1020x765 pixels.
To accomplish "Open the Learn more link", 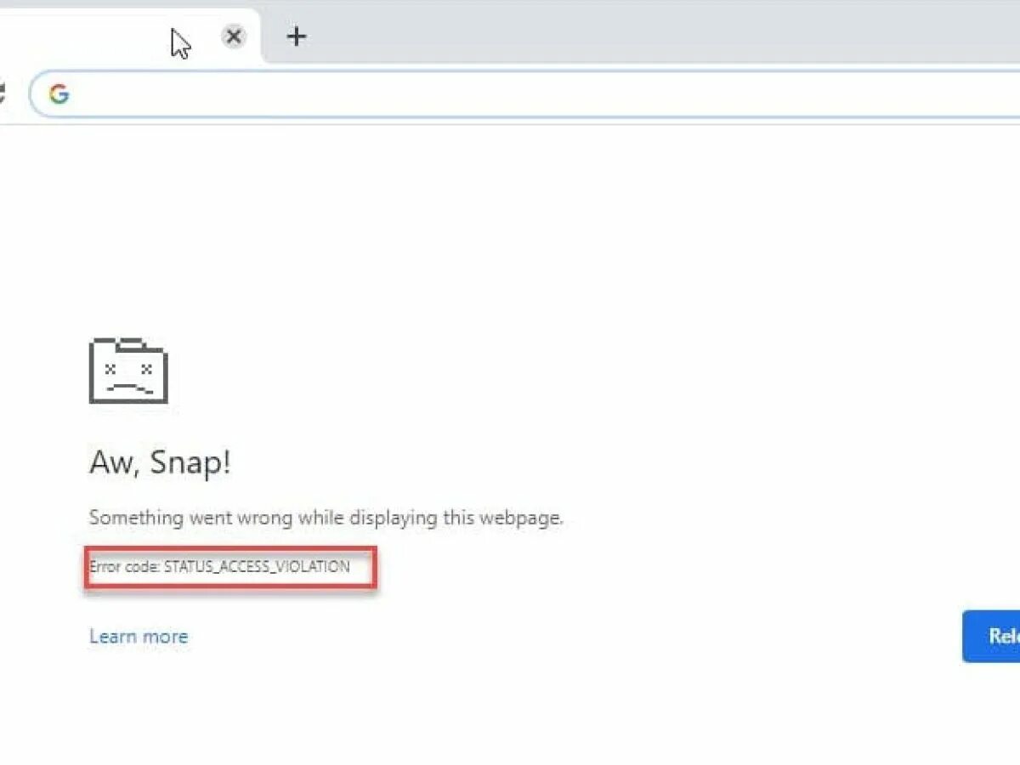I will click(139, 636).
